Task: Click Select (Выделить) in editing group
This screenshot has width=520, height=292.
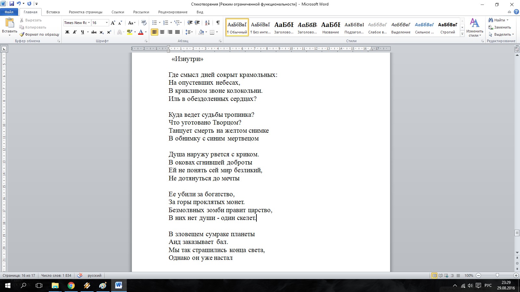Action: coord(501,34)
